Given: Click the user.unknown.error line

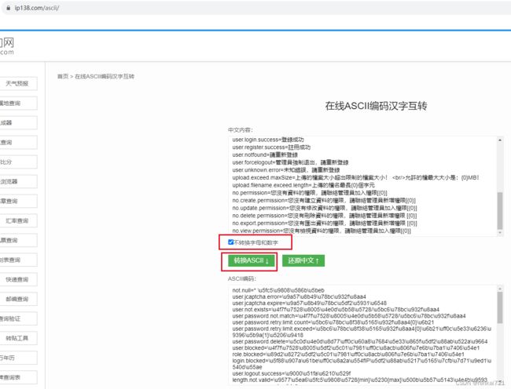Looking at the screenshot, I should coord(286,170).
